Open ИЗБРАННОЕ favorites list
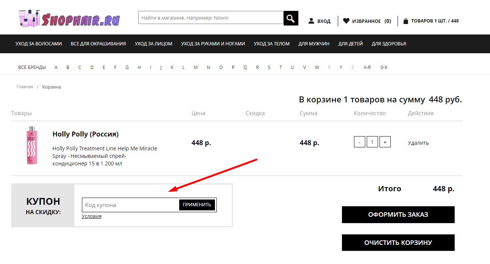 tap(366, 21)
